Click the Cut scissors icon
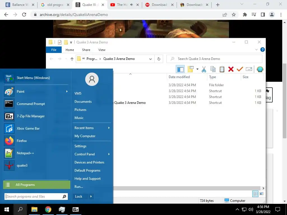Screen dimensions: 287x215 click(204, 69)
